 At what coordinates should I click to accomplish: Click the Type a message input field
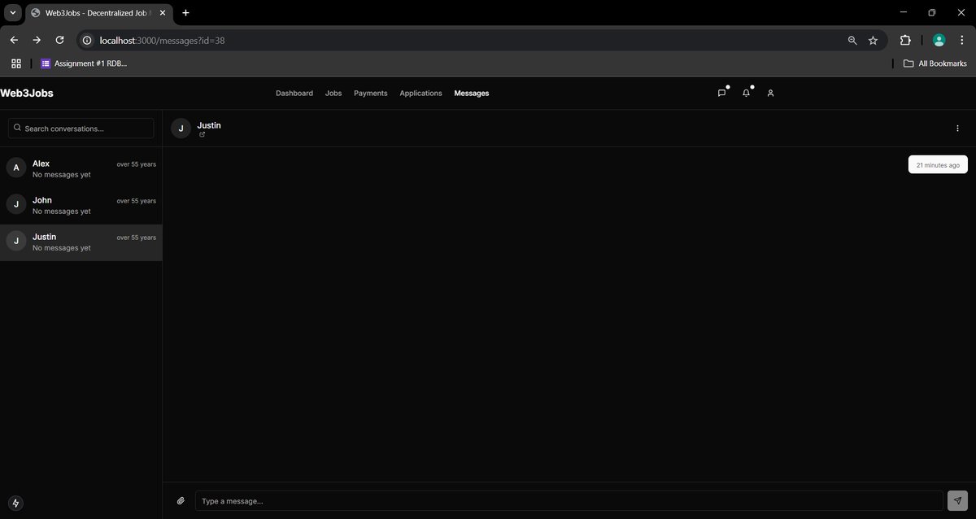coord(488,500)
